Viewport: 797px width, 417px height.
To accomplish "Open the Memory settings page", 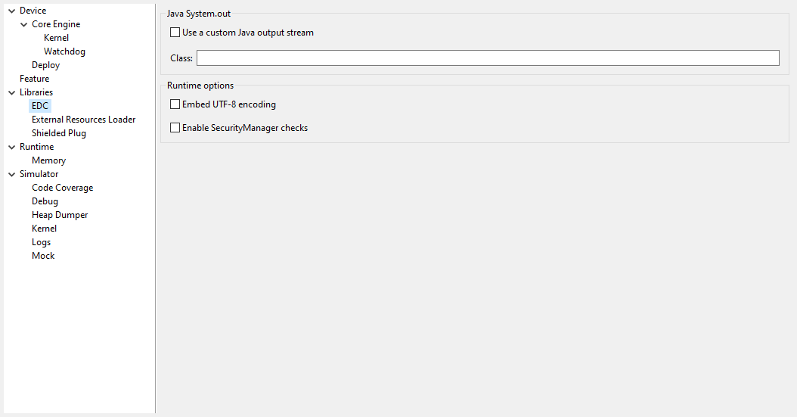I will tap(48, 160).
